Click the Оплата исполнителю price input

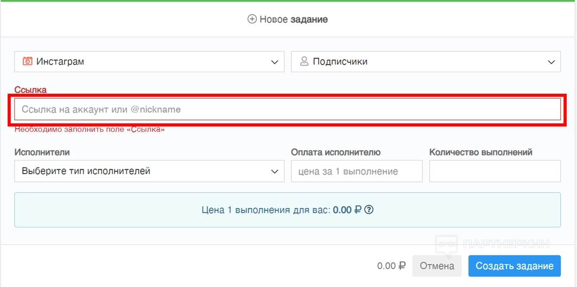357,171
